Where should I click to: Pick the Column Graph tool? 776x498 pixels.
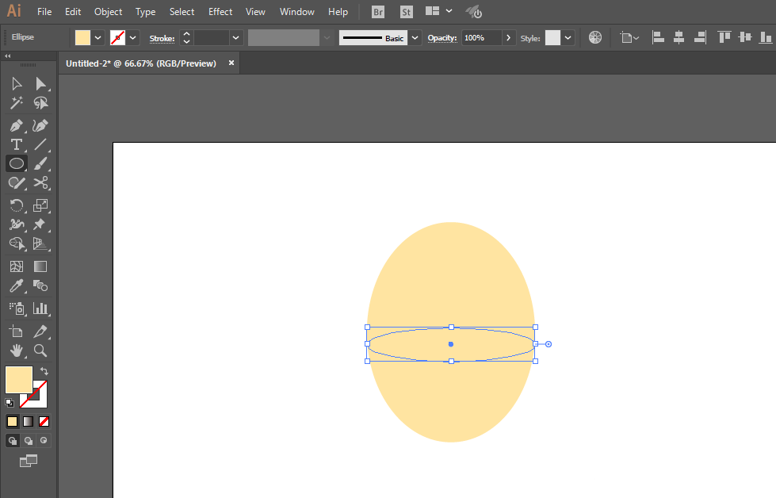pyautogui.click(x=40, y=308)
